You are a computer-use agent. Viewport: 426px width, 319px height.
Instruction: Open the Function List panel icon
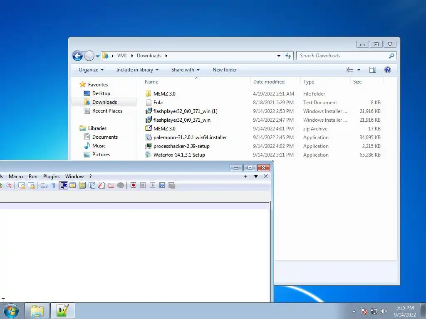102,185
